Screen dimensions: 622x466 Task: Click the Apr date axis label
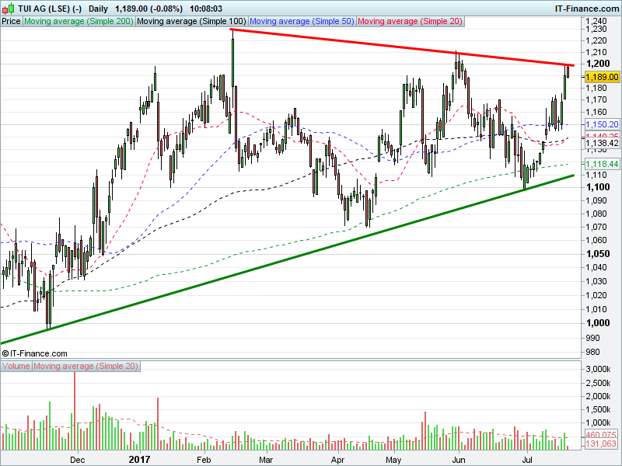pos(337,460)
